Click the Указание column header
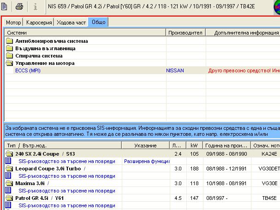280x210 pixels. pyautogui.click(x=145, y=146)
